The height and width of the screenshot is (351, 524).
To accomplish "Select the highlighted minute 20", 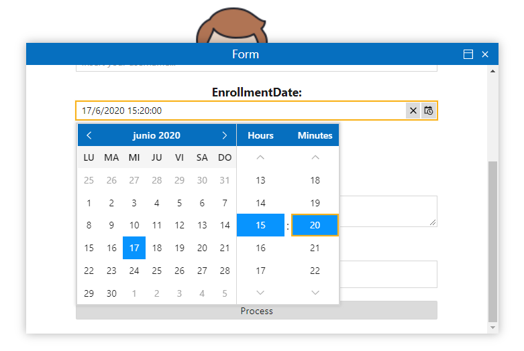I will coord(315,225).
